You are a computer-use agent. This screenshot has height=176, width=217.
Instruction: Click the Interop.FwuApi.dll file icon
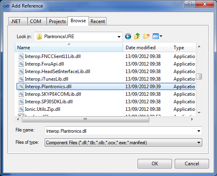[21, 64]
